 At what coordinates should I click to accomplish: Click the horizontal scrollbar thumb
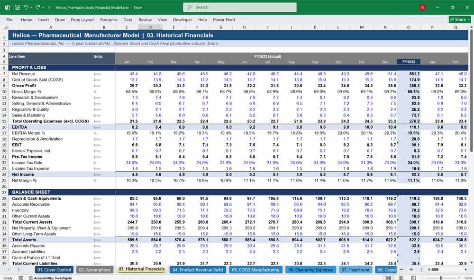(435, 270)
